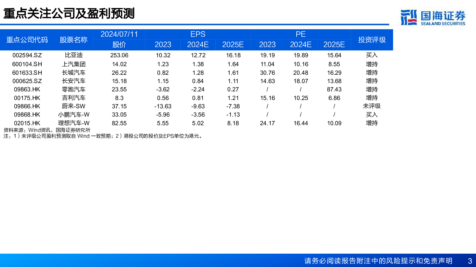Select 上汽集团's 2025E PE value 8.55
476x267 pixels.
tap(334, 64)
